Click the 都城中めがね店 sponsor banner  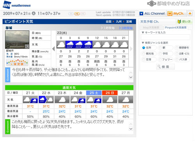click(168, 4)
